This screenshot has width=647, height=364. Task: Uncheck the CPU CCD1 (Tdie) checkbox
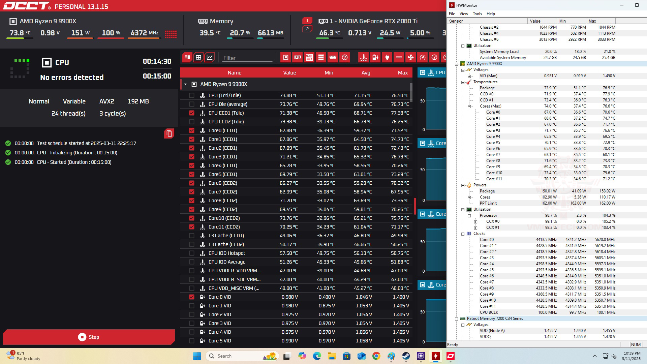pos(192,113)
